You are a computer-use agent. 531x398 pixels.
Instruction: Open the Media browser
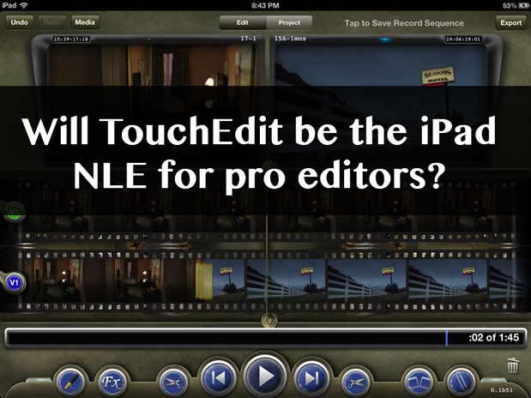[x=85, y=22]
